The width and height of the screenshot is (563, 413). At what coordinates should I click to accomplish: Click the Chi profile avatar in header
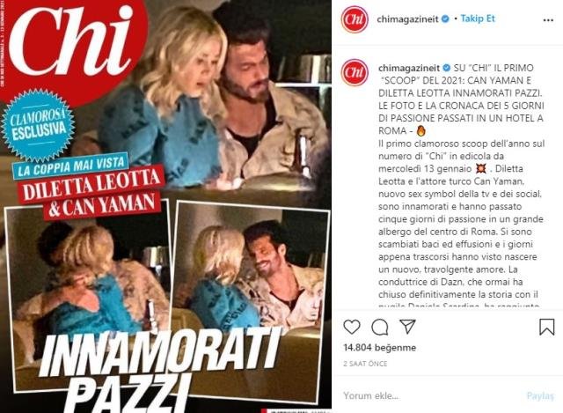(355, 19)
